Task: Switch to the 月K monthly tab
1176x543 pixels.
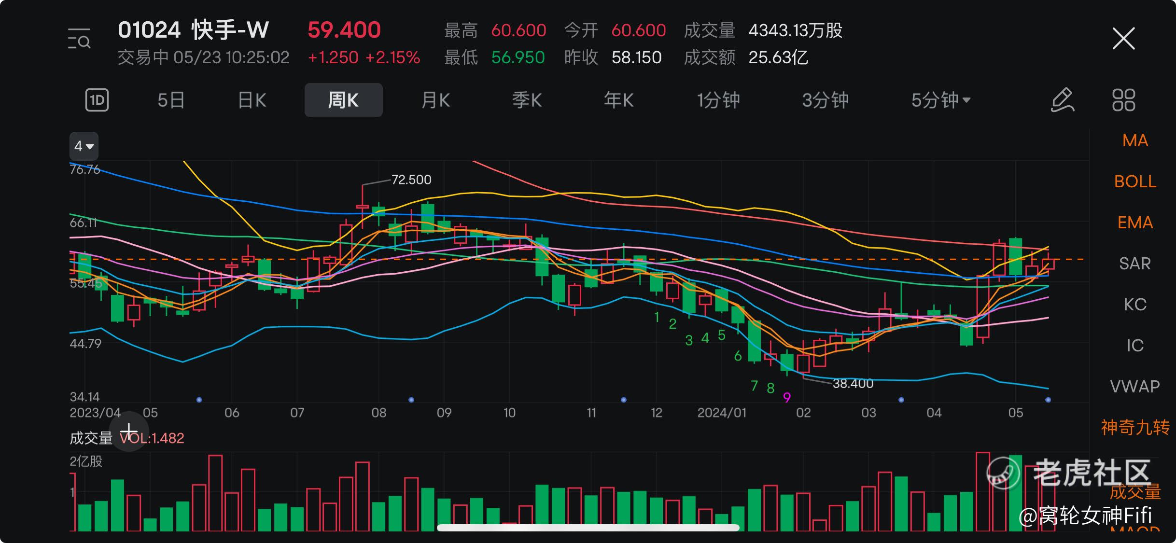Action: pos(435,100)
